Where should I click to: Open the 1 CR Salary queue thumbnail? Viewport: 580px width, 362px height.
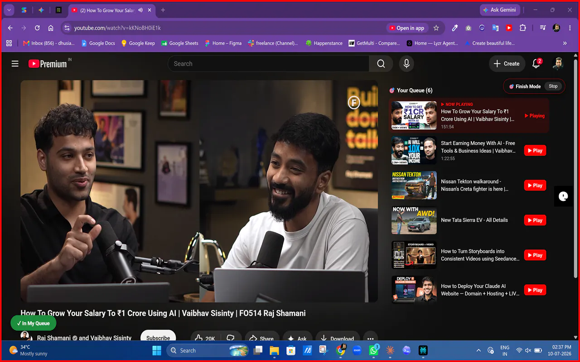tap(414, 116)
